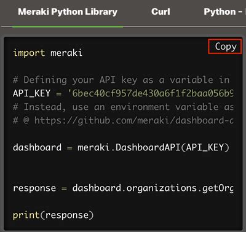Click the 'import meraki' code line
The width and height of the screenshot is (246, 232).
point(47,53)
